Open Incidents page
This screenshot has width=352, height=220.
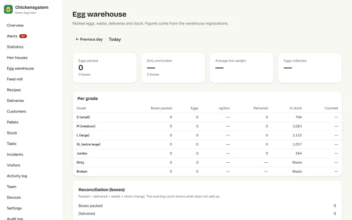[x=15, y=154]
